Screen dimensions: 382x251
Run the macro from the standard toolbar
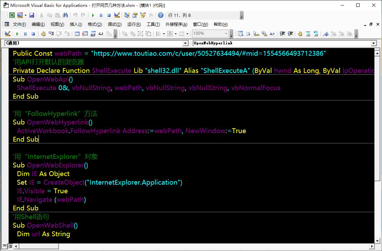coord(93,15)
